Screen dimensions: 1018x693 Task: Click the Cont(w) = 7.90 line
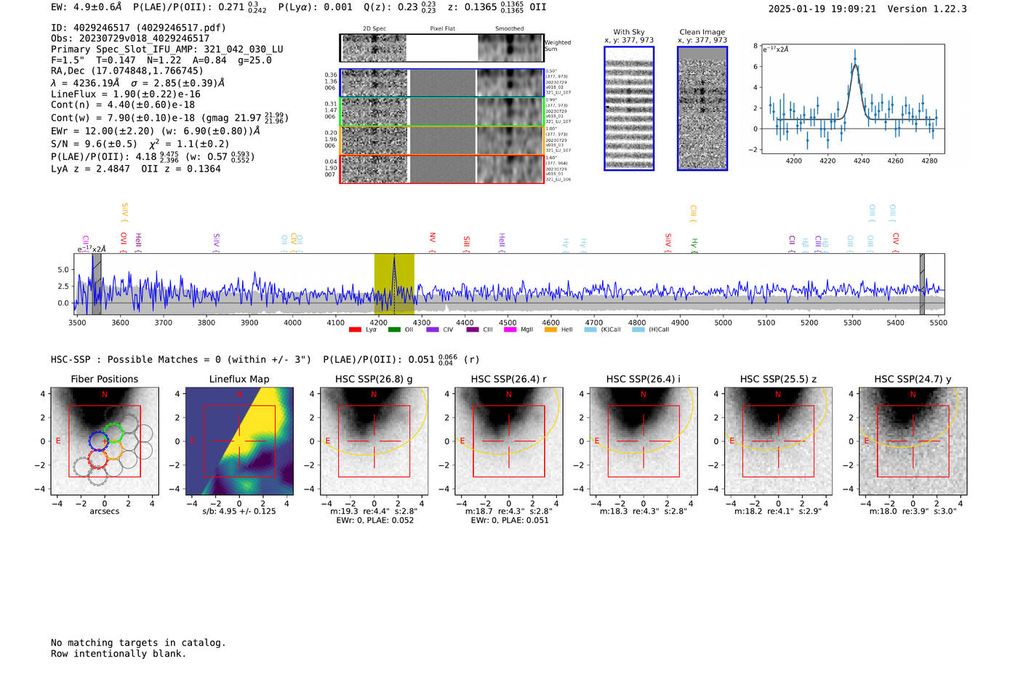(169, 117)
